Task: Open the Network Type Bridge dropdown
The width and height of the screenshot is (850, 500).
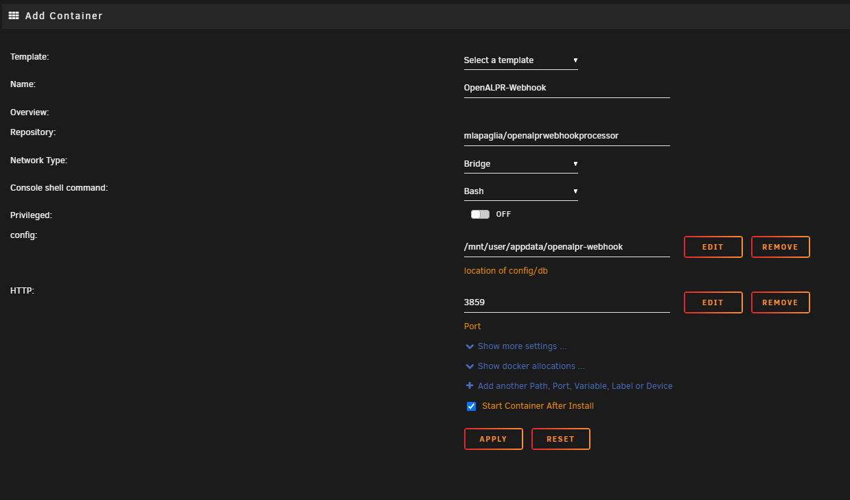Action: pos(520,164)
